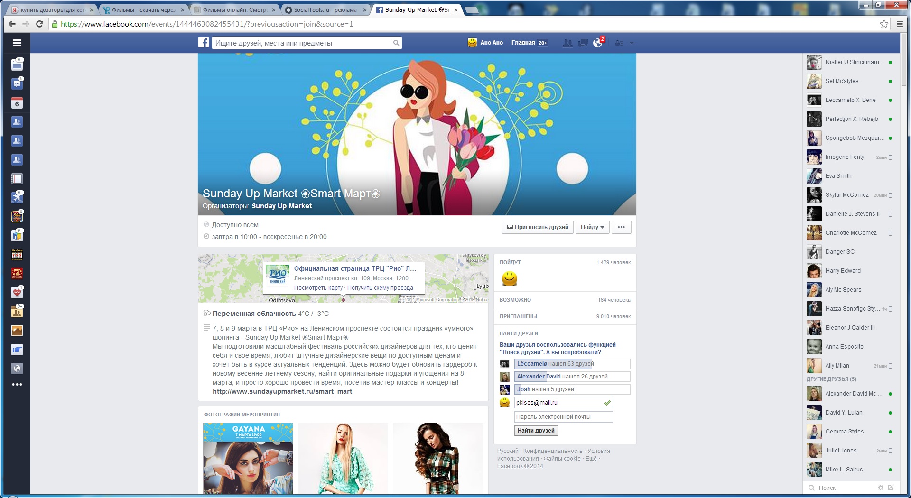This screenshot has height=498, width=911.
Task: Open Chrome menu button
Action: coord(900,24)
